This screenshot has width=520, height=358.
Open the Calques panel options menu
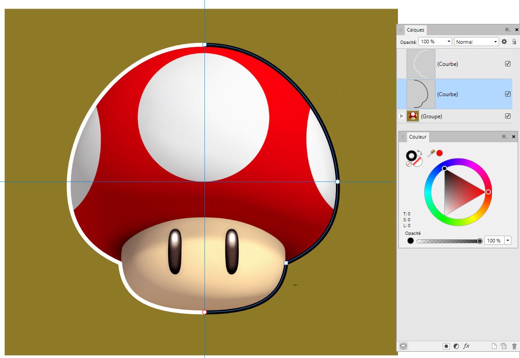pyautogui.click(x=508, y=30)
